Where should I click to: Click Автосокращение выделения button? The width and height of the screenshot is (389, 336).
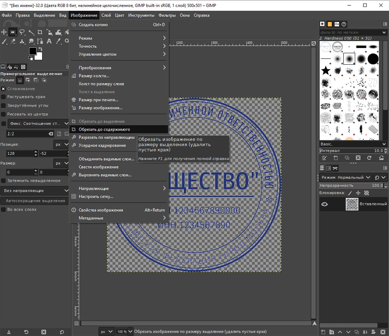[x=35, y=201]
